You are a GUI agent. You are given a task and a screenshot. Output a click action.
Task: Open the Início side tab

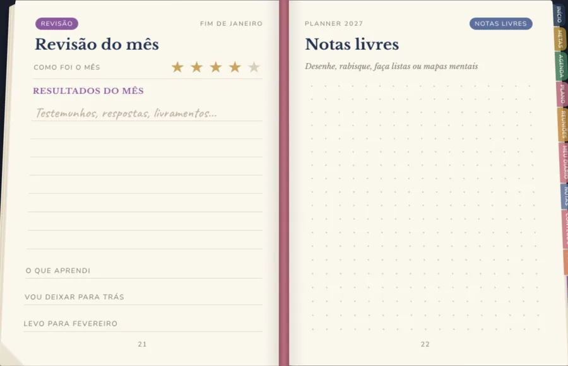559,15
